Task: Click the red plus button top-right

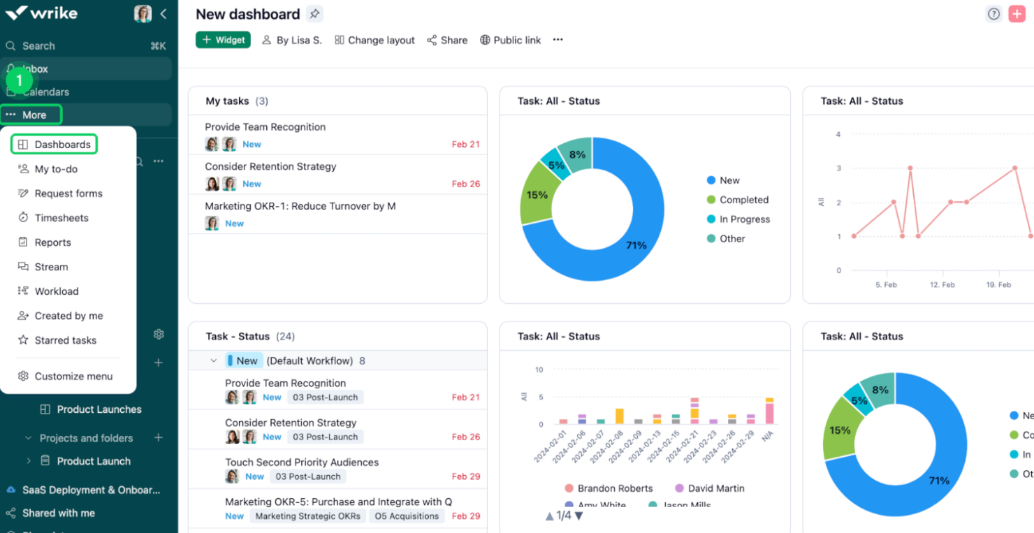Action: click(x=1017, y=13)
